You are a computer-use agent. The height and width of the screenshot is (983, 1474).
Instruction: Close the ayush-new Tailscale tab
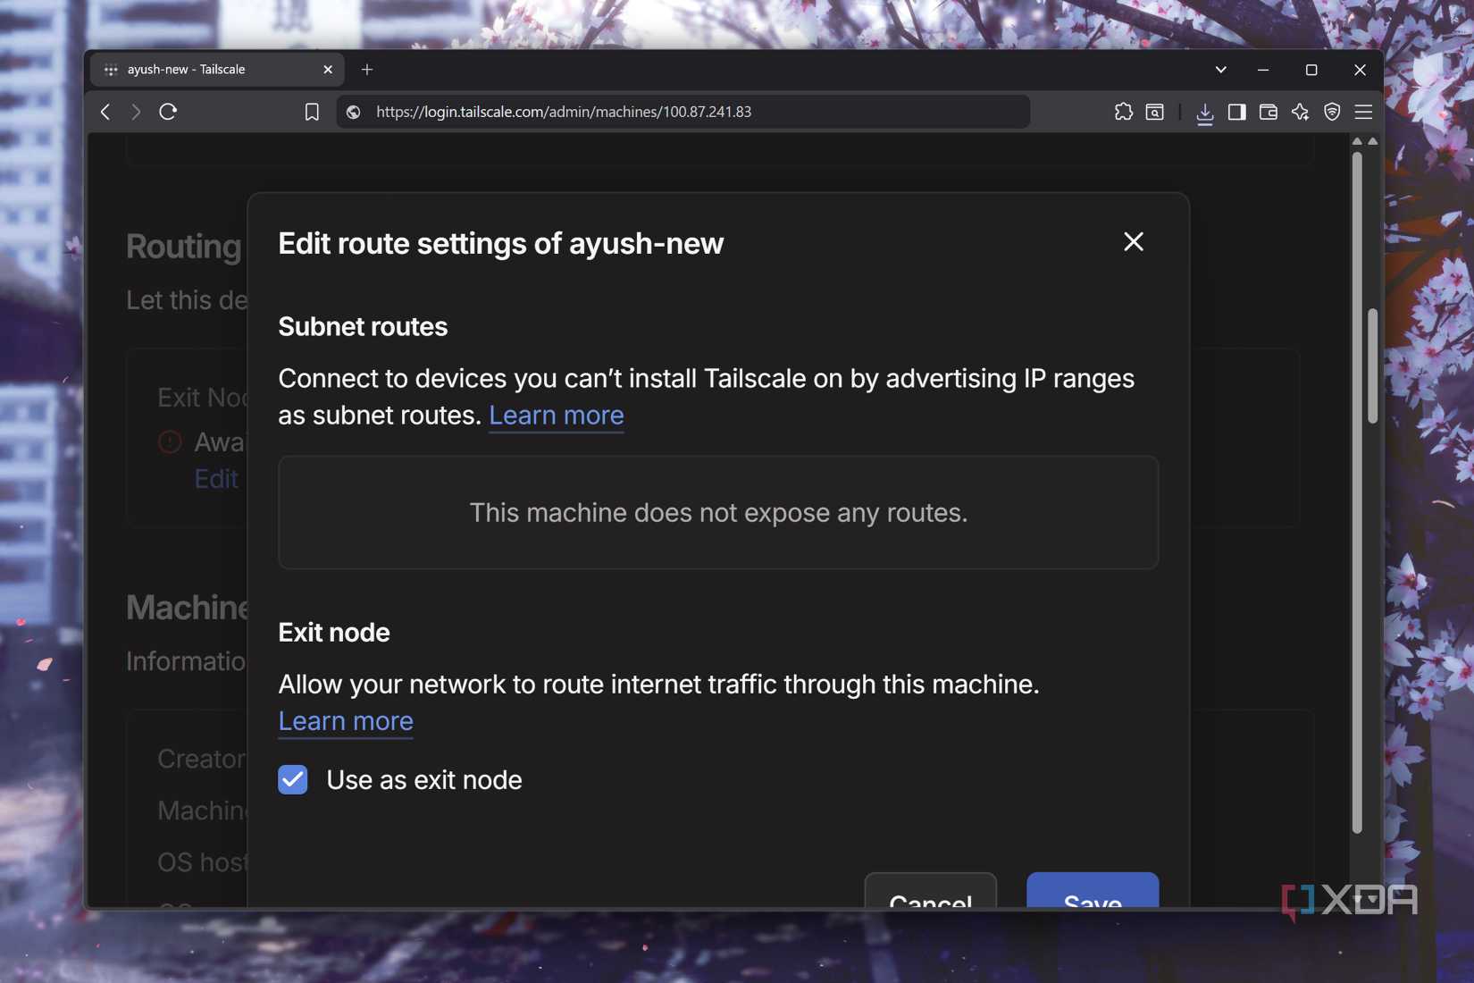point(328,70)
